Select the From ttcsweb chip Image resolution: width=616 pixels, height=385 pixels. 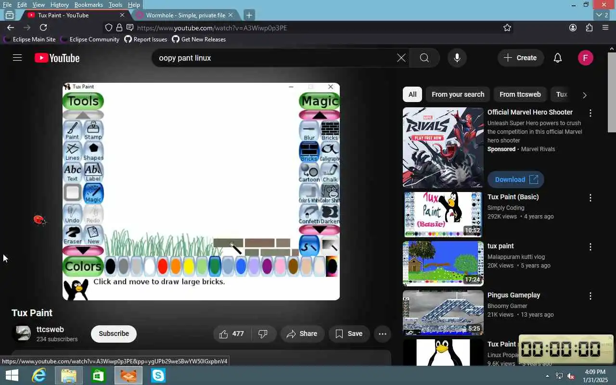pyautogui.click(x=520, y=94)
